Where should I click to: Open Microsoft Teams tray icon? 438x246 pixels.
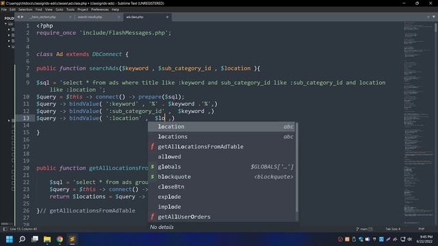(368, 239)
